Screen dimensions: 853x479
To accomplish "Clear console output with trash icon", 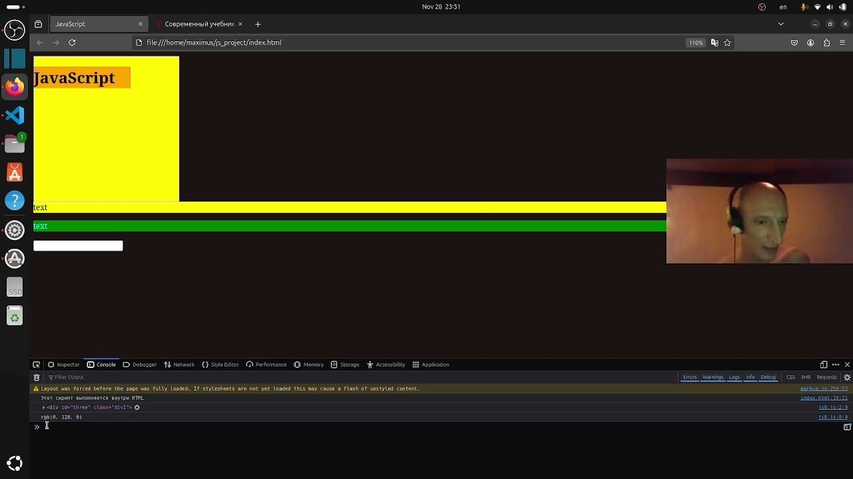I will point(37,377).
